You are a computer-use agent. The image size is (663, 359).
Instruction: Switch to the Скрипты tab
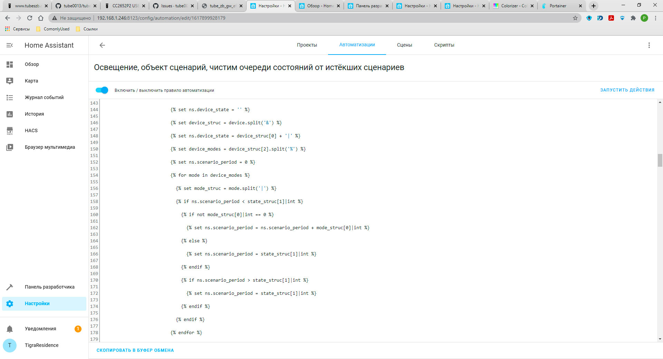click(x=444, y=45)
